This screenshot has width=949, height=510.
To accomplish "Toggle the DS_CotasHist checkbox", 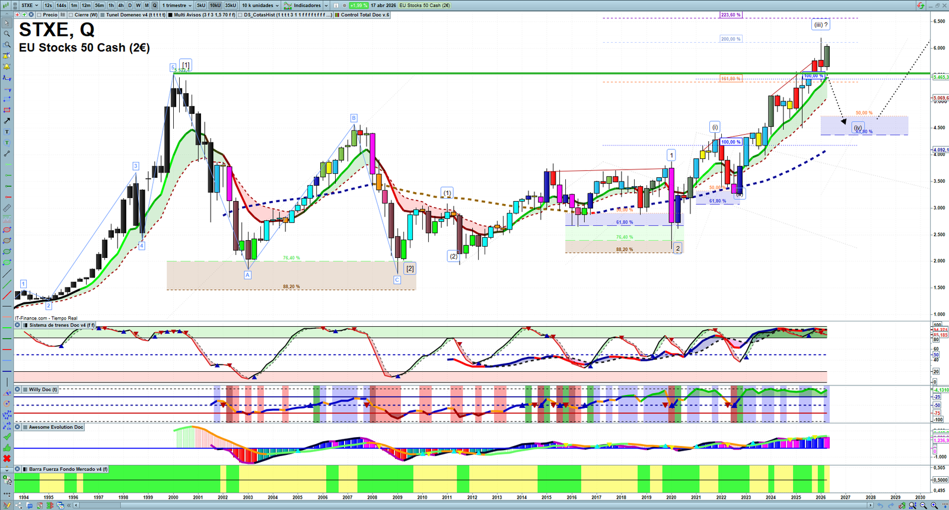I will point(240,15).
